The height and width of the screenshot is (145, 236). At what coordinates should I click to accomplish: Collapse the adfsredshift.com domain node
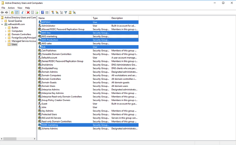point(2,24)
